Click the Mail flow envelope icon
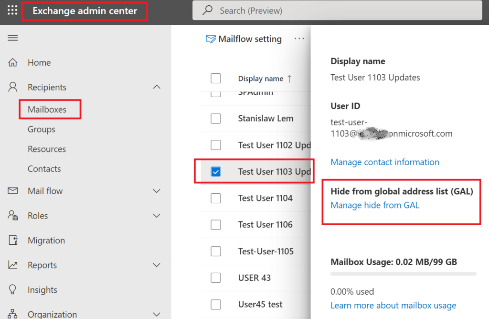 click(x=12, y=190)
